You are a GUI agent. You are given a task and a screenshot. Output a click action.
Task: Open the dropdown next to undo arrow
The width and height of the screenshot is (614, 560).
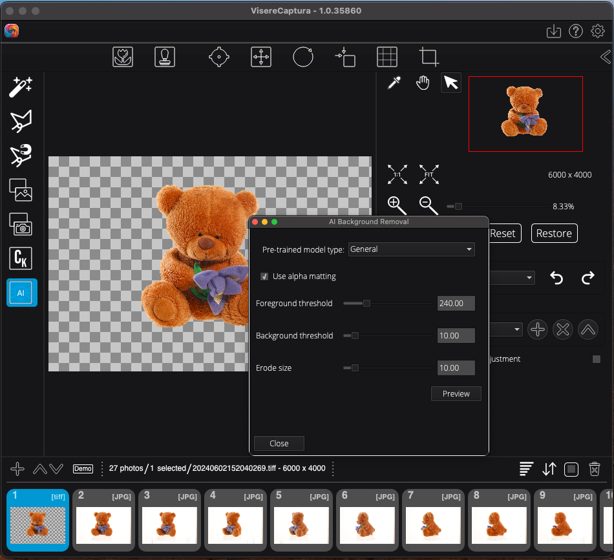pyautogui.click(x=512, y=278)
